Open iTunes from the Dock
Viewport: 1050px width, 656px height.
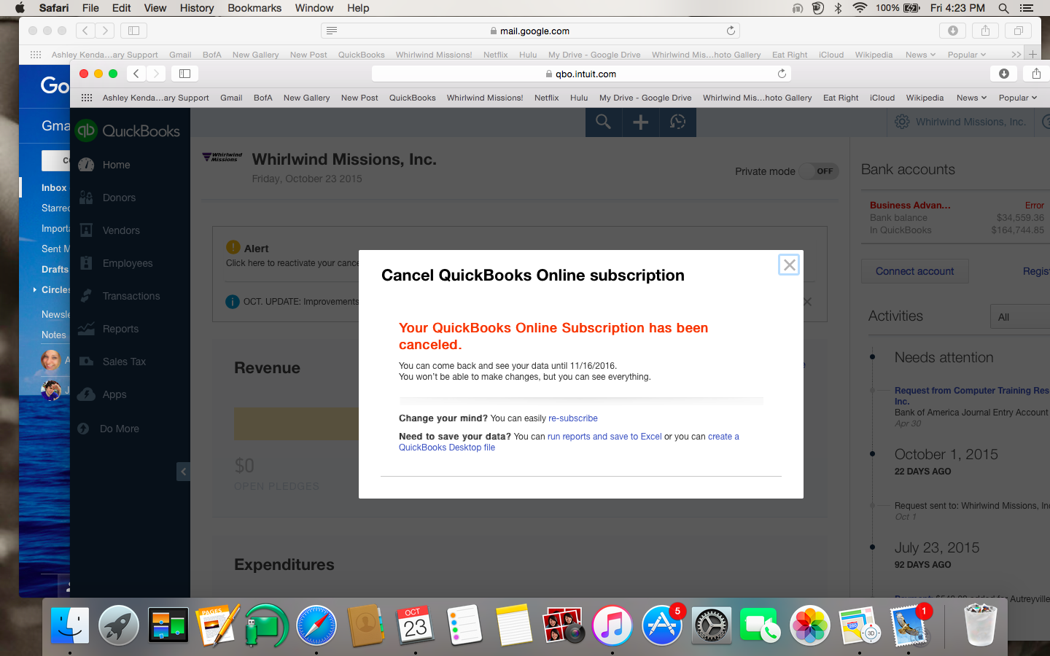pos(612,625)
